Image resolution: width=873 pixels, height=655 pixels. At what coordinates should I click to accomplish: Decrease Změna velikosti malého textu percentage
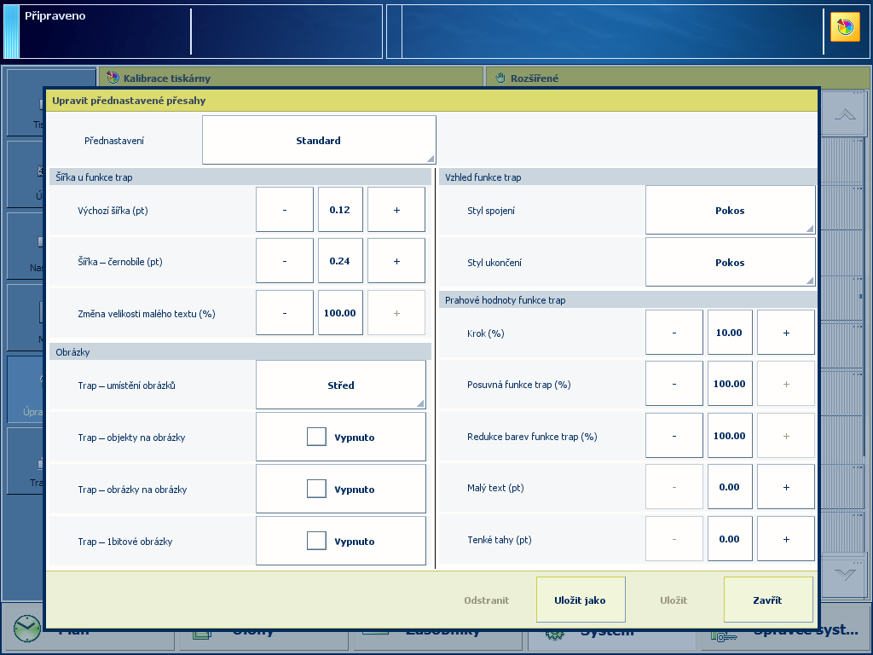pos(285,313)
